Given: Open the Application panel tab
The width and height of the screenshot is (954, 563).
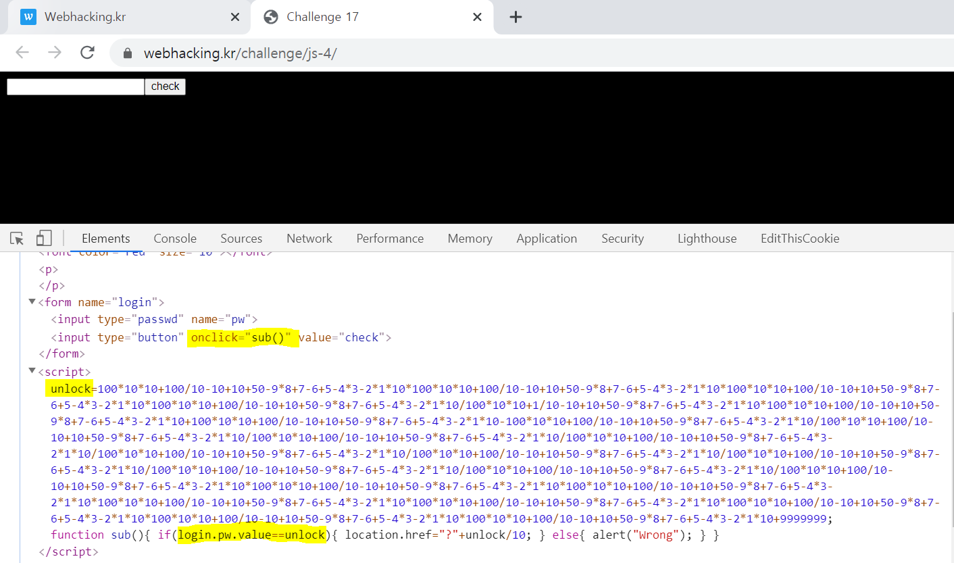Looking at the screenshot, I should coord(547,239).
